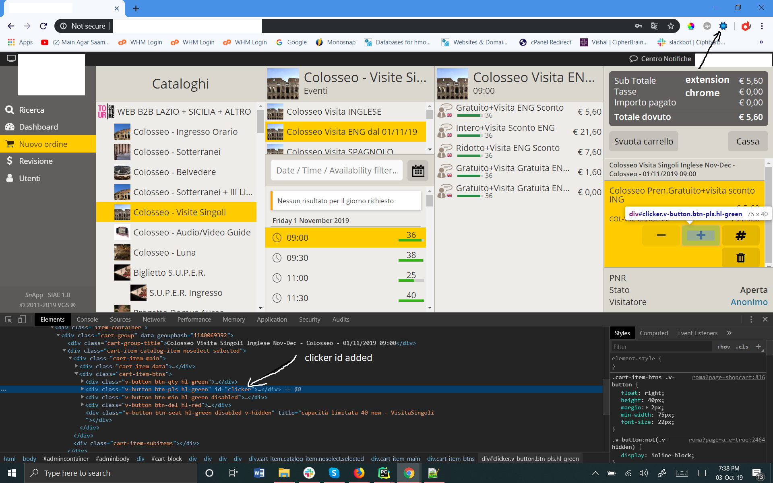Viewport: 773px width, 483px height.
Task: Click the Cassa checkout button
Action: (748, 141)
